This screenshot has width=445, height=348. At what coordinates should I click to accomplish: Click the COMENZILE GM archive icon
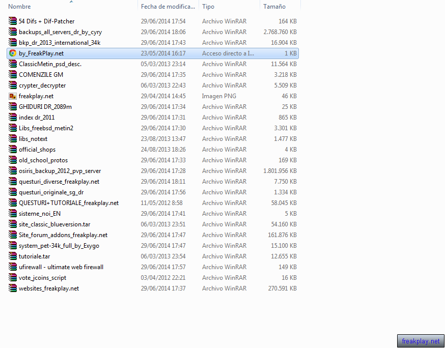click(13, 75)
